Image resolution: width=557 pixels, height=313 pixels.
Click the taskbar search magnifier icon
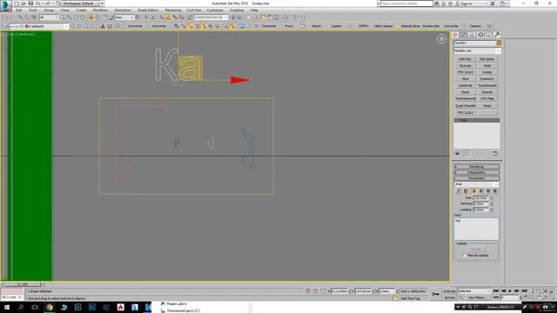click(21, 307)
